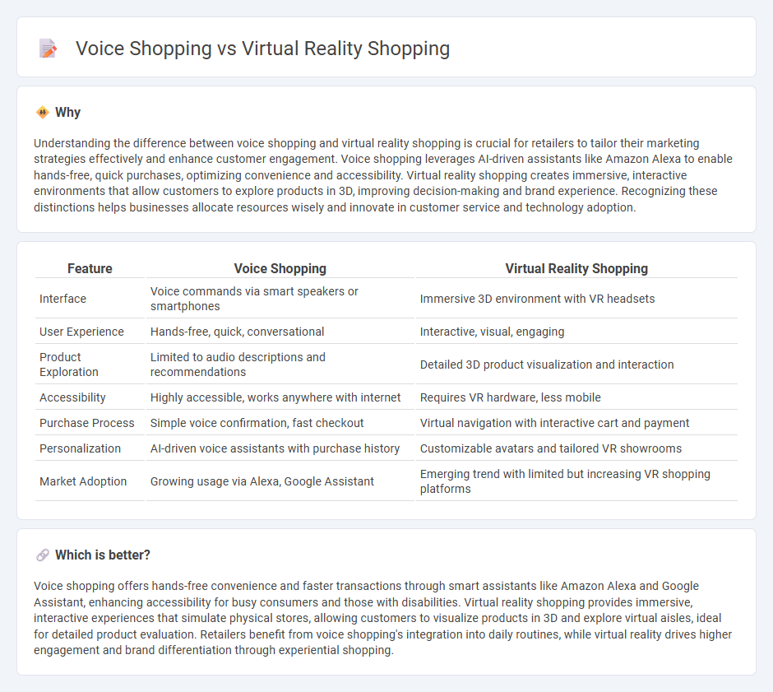Viewport: 773px width, 692px height.
Task: Click the paragraph starting 'Voice shopping offers hands-free'
Action: (x=383, y=618)
